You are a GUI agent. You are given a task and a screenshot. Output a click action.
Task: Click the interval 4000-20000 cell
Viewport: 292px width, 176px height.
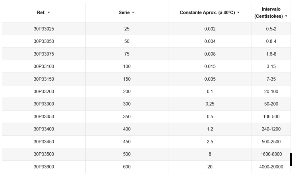[271, 167]
